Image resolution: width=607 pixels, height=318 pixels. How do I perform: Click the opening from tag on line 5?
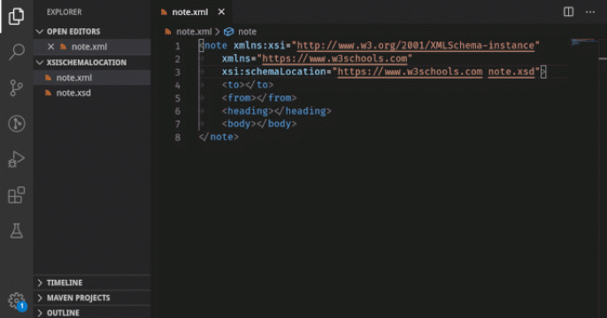click(239, 98)
